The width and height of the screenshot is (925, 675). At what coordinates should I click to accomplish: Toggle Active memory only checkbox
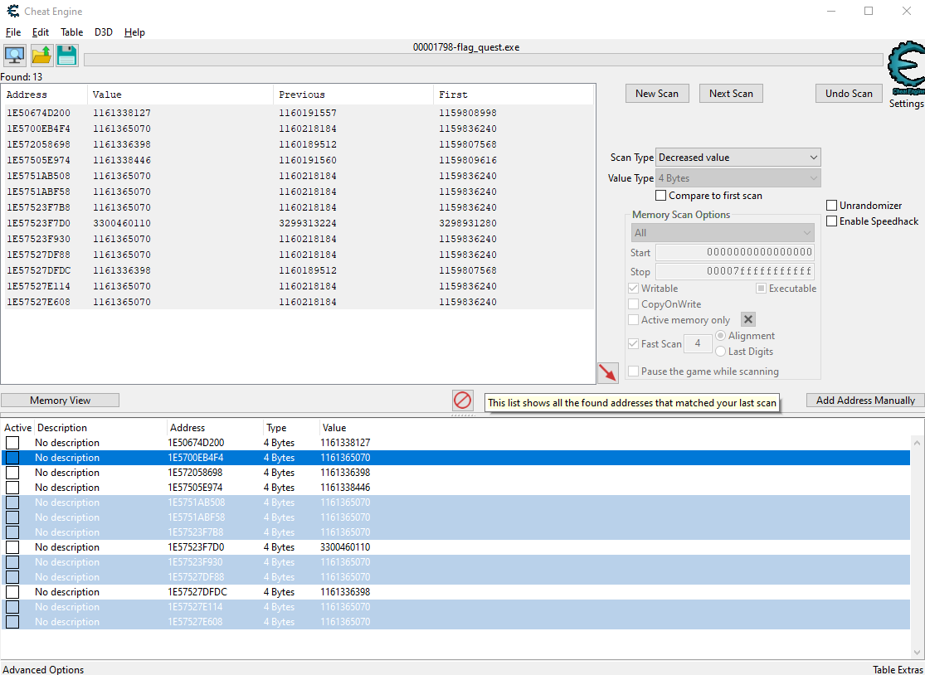(x=634, y=320)
